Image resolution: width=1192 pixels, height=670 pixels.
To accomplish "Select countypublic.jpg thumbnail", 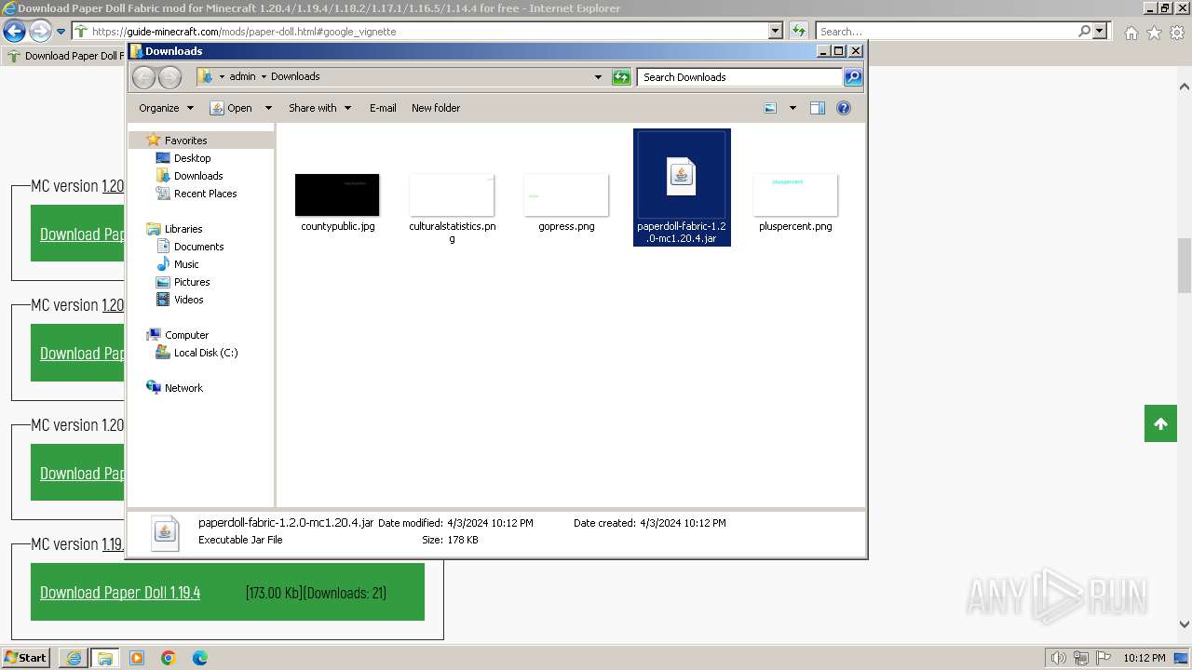I will point(337,194).
